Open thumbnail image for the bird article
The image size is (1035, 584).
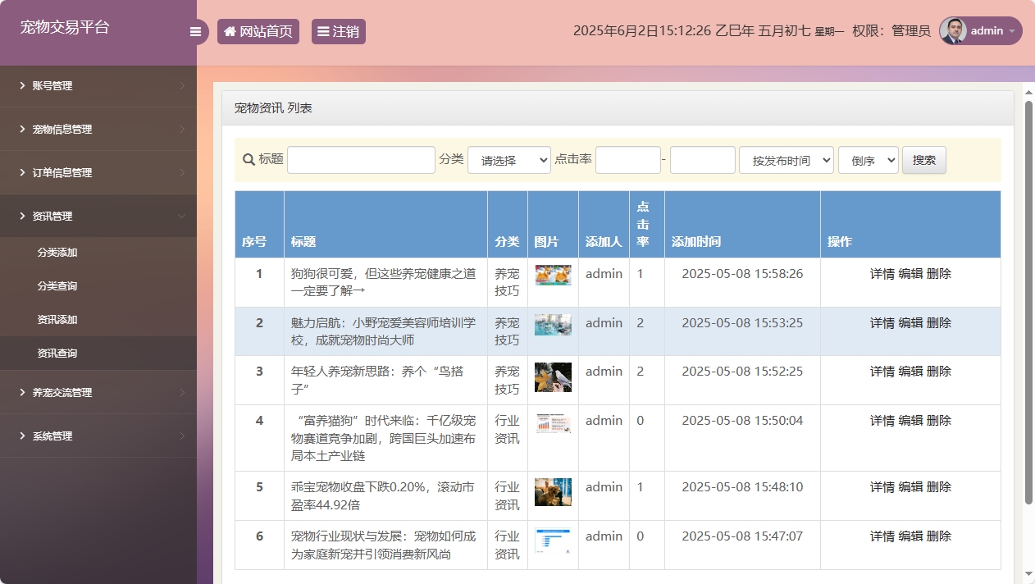click(553, 377)
